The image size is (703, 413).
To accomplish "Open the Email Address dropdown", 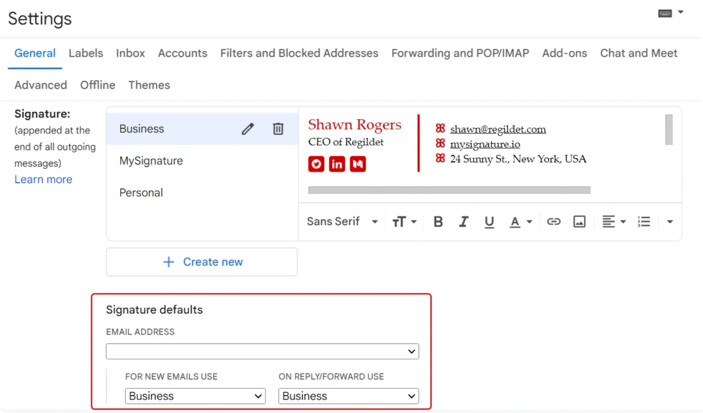I will click(x=262, y=351).
